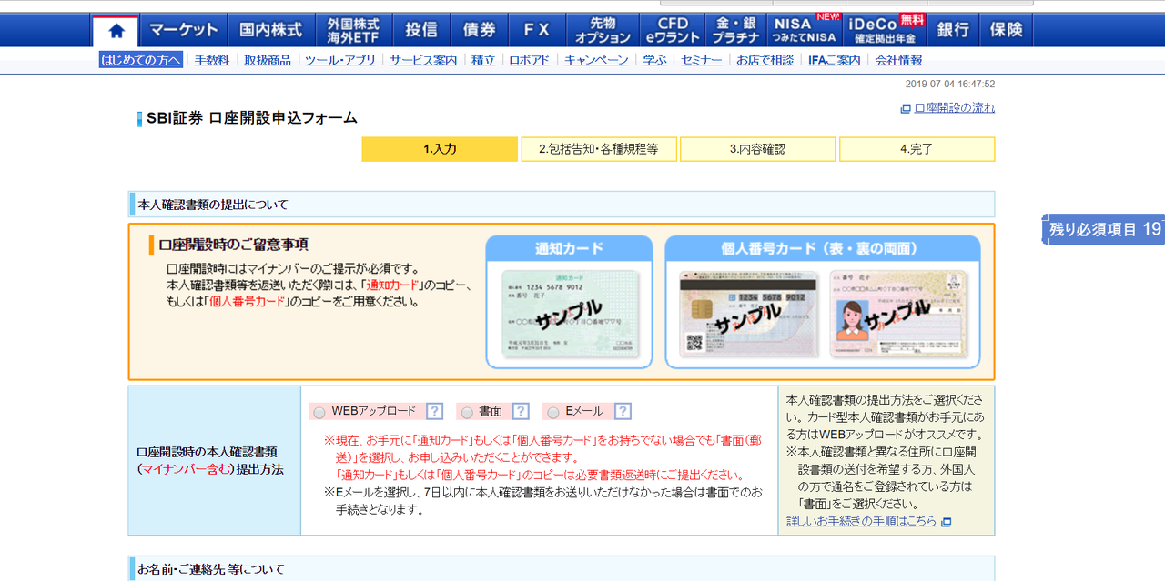Open the 先物 オプション tab
1165x581 pixels.
[x=603, y=30]
